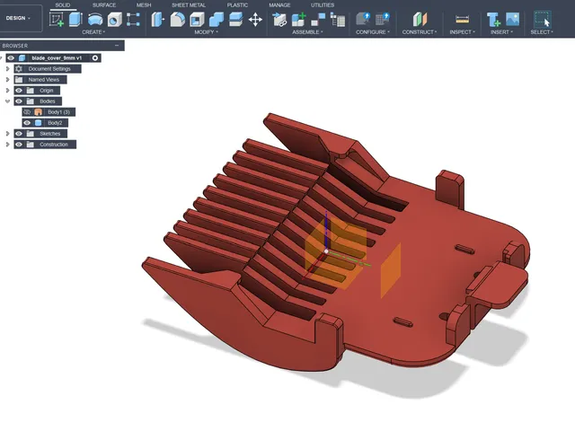Screen dimensions: 575x431
Task: Toggle visibility of blade_cover_9mm v1 root
Action: (x=11, y=57)
